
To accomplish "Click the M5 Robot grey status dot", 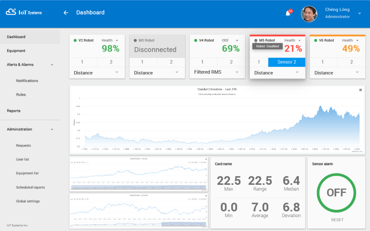I will [x=256, y=40].
